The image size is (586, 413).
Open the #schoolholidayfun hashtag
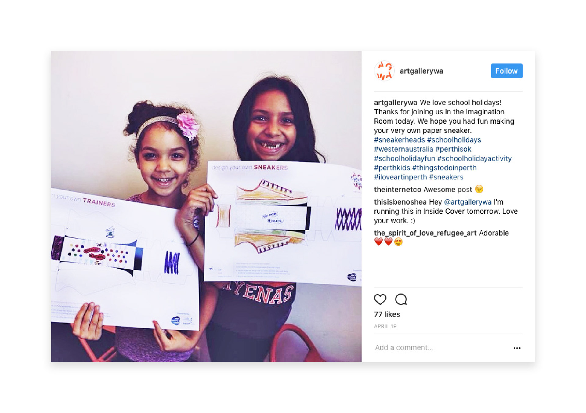pos(404,158)
